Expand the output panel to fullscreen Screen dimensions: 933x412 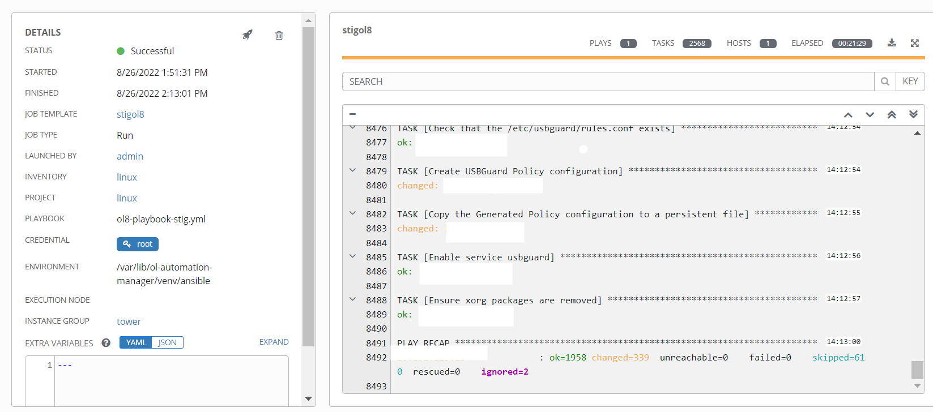coord(914,43)
